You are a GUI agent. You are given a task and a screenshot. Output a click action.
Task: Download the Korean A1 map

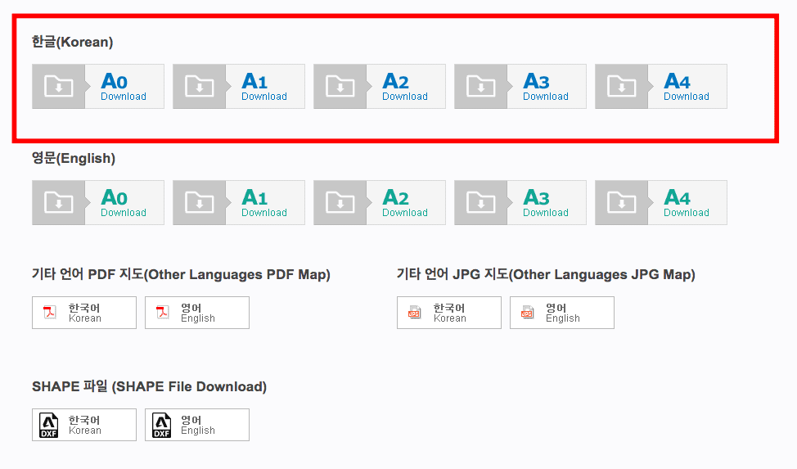[x=239, y=87]
